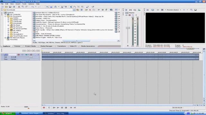Open the Master bus FX icon
This screenshot has height=115, width=206.
tap(126, 15)
